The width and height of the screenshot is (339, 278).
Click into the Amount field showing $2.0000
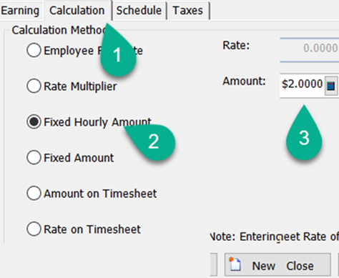pos(302,85)
